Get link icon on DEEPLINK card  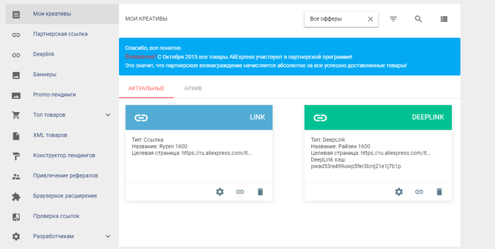tap(419, 192)
